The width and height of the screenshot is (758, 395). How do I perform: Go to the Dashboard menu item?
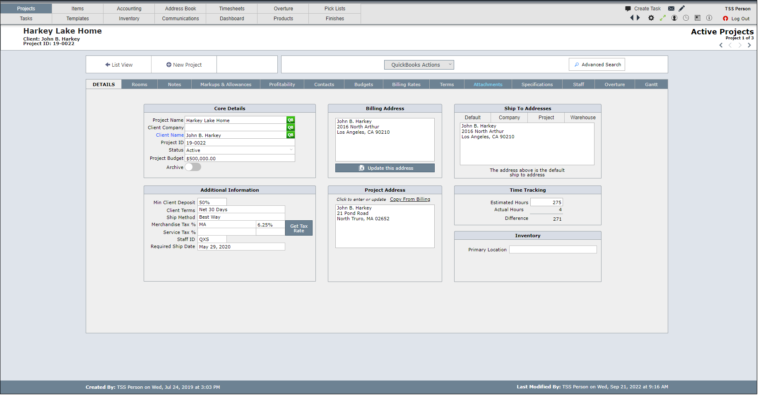coord(232,19)
